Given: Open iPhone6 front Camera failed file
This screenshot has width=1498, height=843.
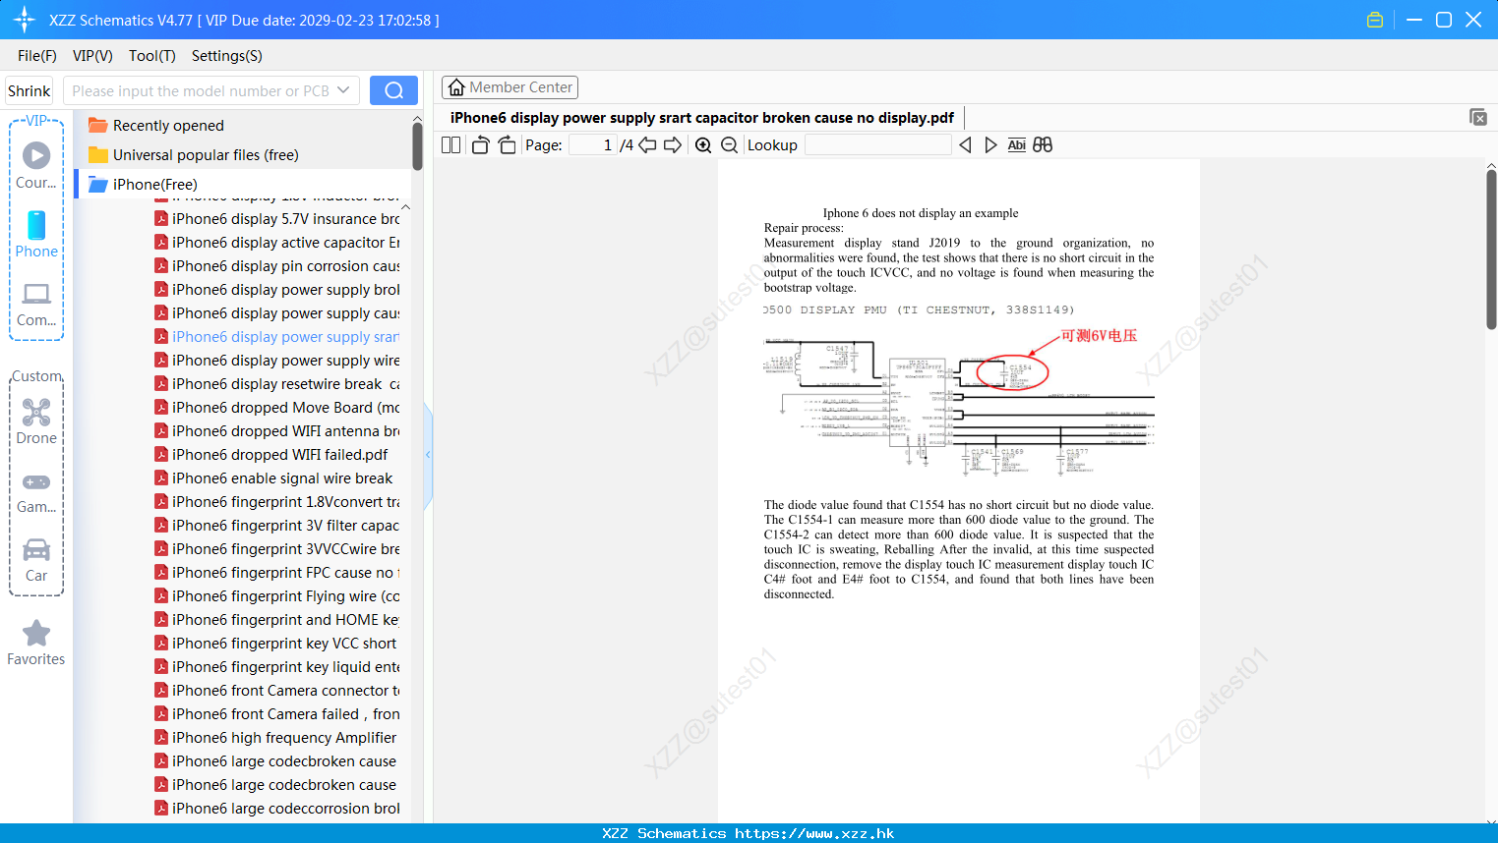Looking at the screenshot, I should pyautogui.click(x=276, y=714).
